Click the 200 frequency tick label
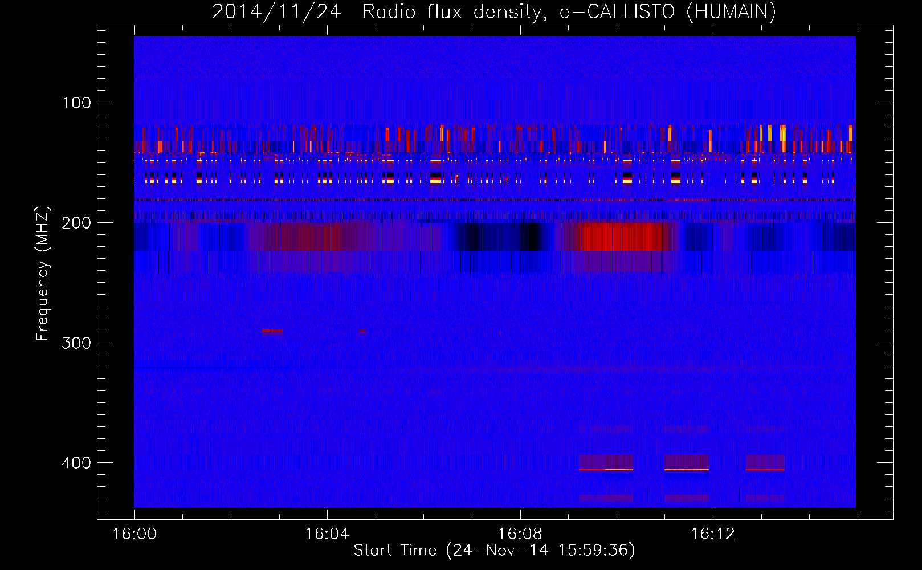922x570 pixels. point(77,222)
